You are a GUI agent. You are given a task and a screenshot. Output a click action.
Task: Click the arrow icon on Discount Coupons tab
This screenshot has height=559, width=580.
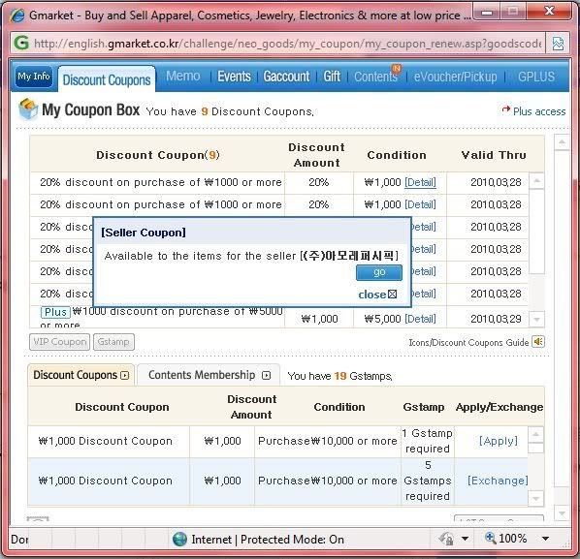pyautogui.click(x=125, y=376)
